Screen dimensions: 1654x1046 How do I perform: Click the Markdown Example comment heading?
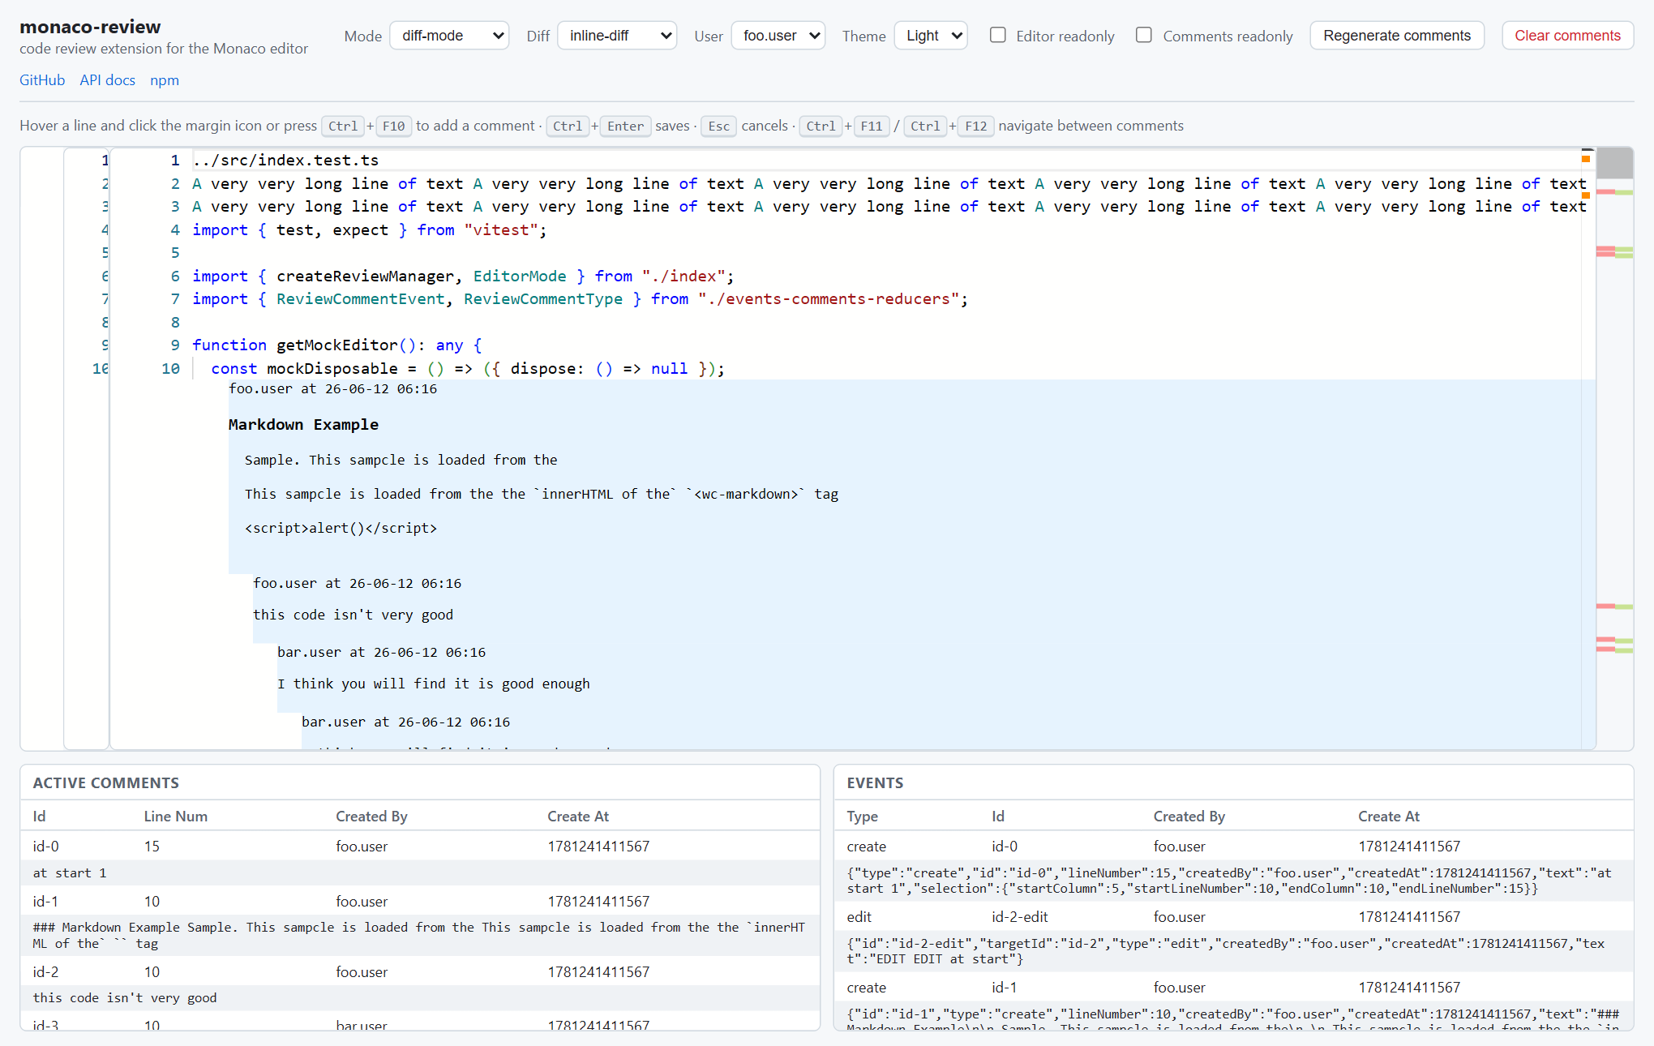pyautogui.click(x=303, y=425)
